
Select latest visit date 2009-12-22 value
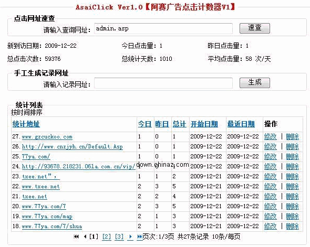coord(60,46)
